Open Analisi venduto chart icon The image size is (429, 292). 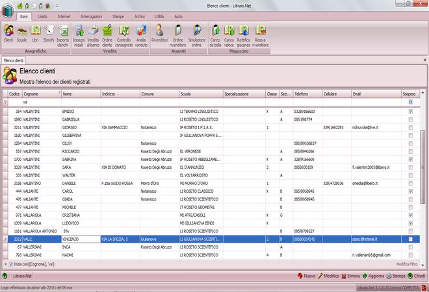click(141, 36)
